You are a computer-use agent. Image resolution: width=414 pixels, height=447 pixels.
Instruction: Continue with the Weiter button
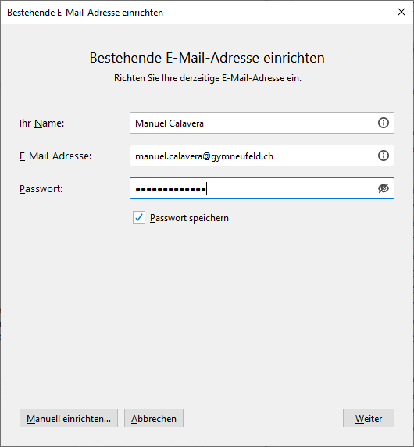(x=369, y=418)
